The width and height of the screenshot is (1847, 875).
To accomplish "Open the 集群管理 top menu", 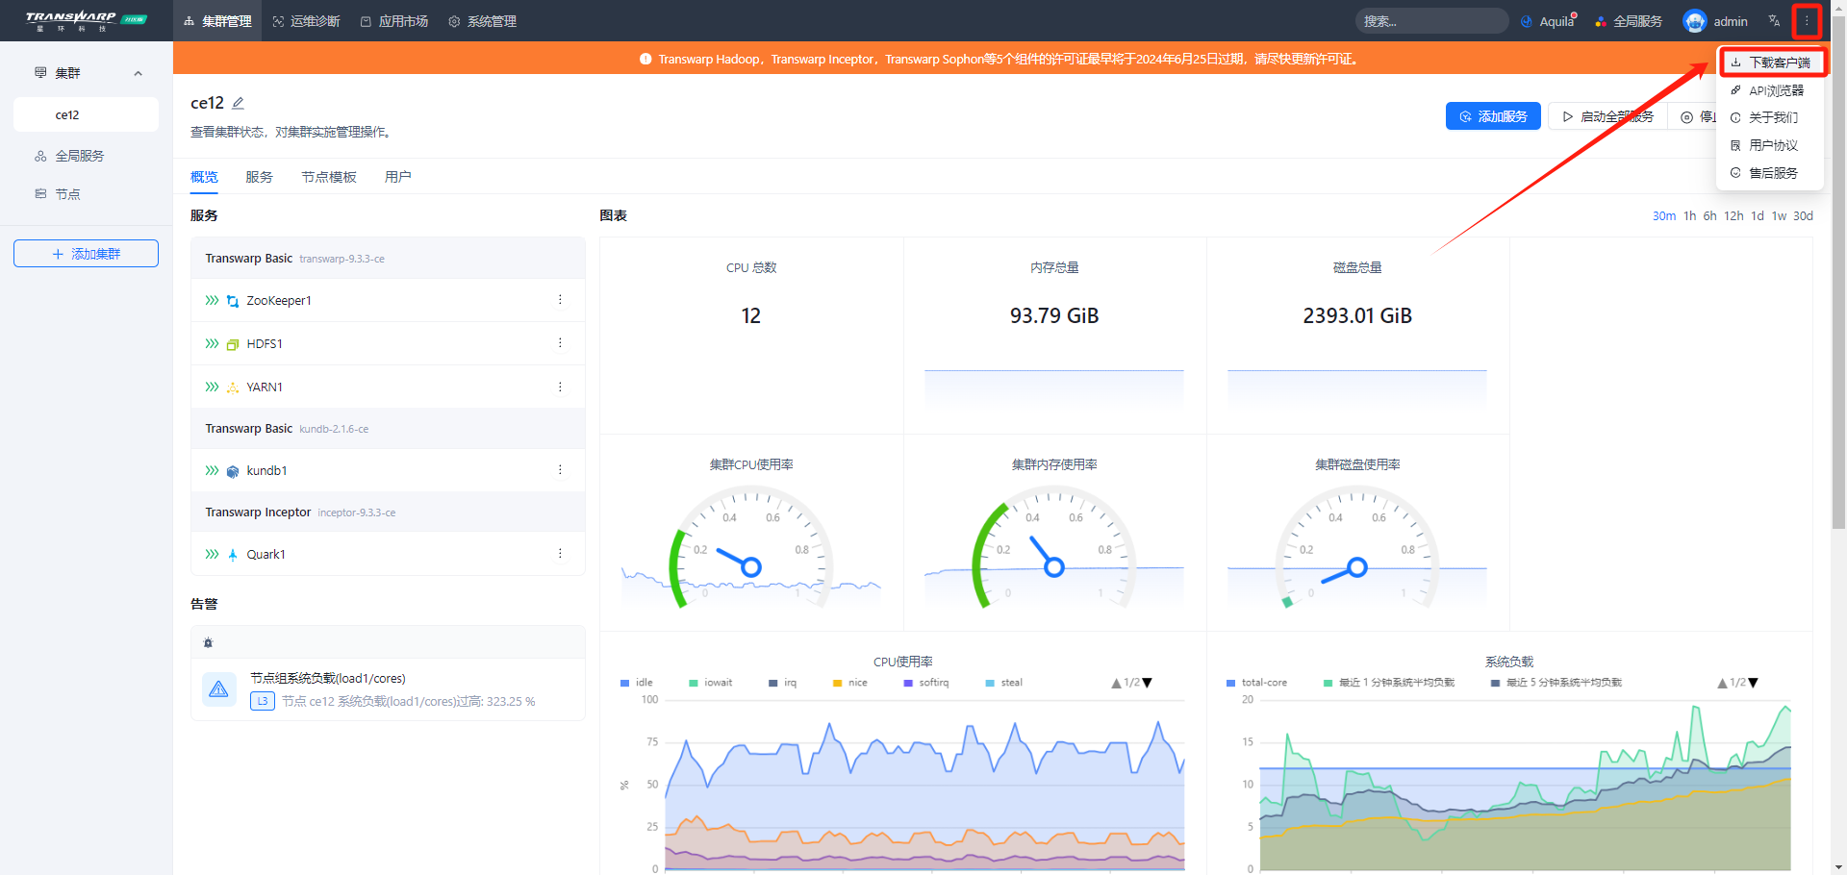I will tap(217, 21).
